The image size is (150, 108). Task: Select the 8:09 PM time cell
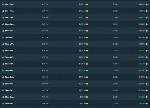pos(45,77)
